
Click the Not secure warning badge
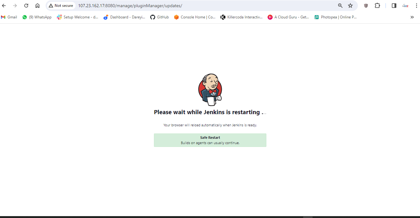click(x=61, y=6)
